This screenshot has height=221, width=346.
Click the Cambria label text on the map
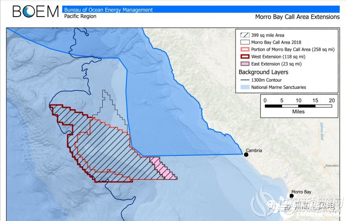[x=252, y=150]
